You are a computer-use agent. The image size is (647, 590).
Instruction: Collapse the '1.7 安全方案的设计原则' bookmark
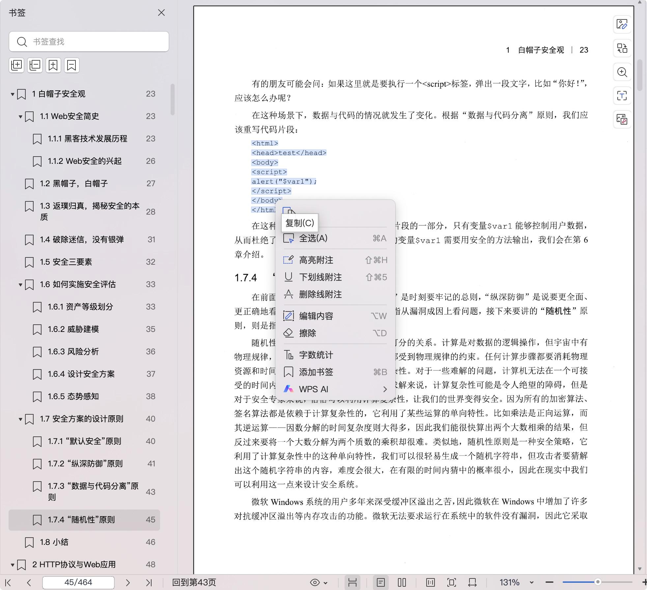pyautogui.click(x=20, y=419)
